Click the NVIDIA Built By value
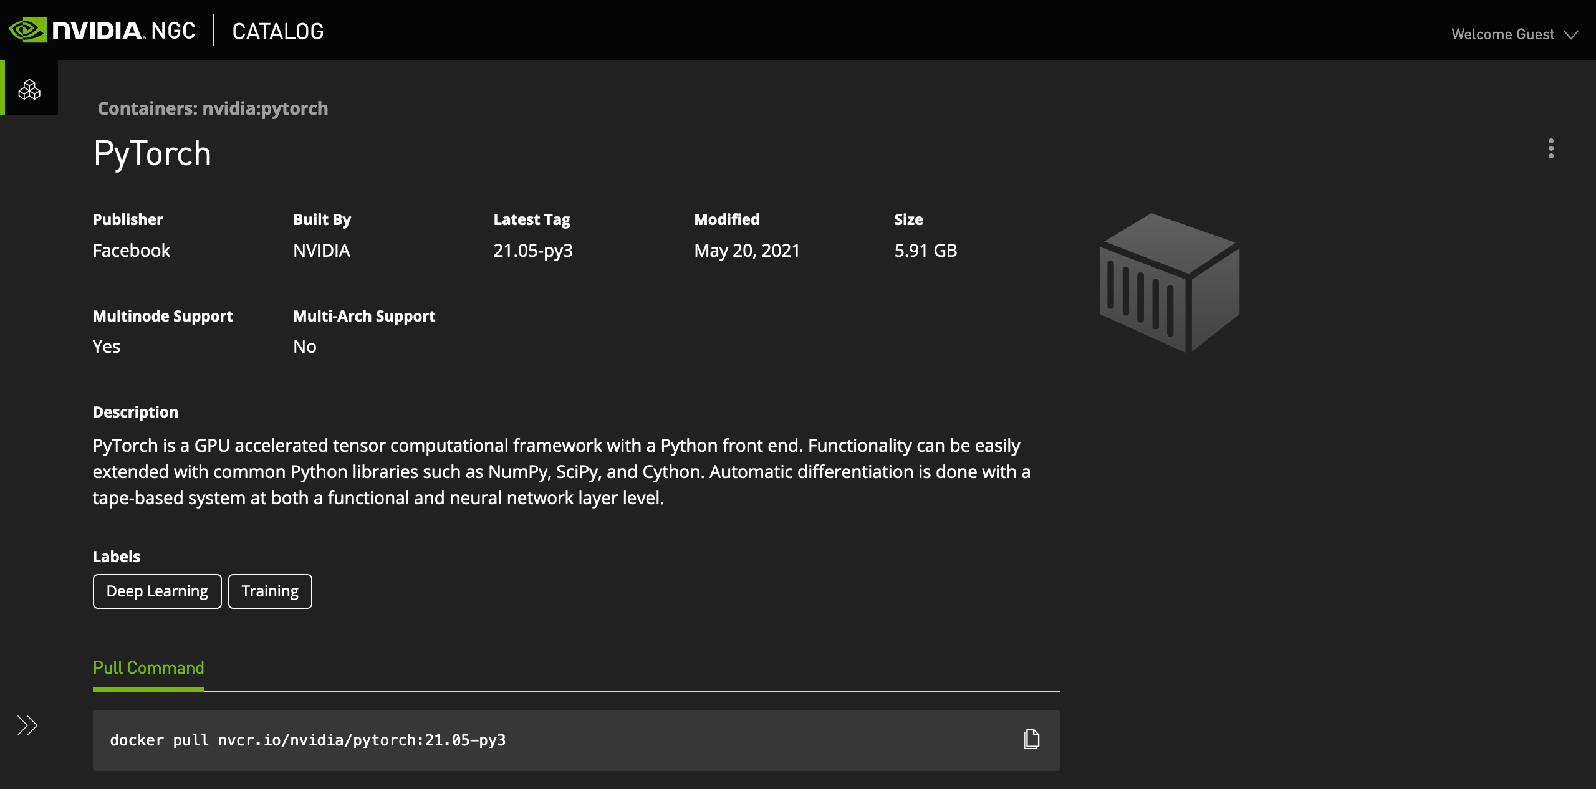 click(x=322, y=251)
